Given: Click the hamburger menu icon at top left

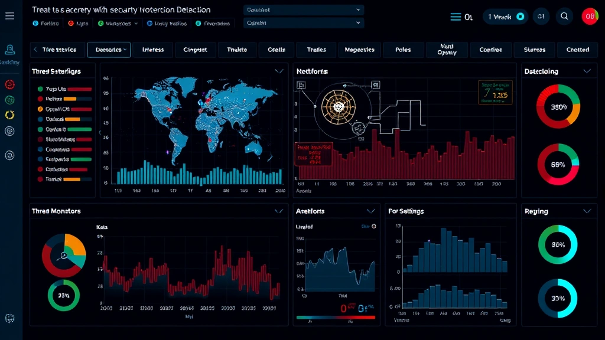Looking at the screenshot, I should click(x=9, y=15).
